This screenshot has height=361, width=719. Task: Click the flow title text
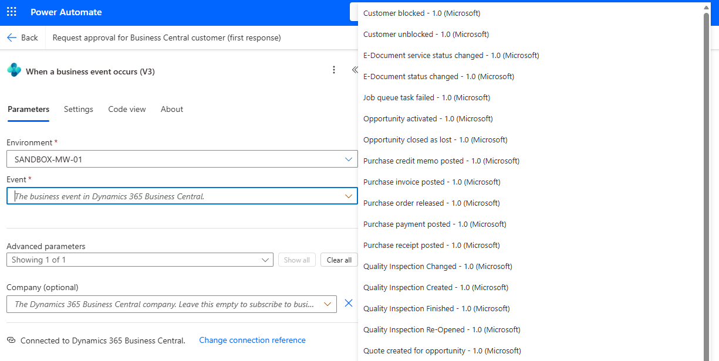(167, 38)
